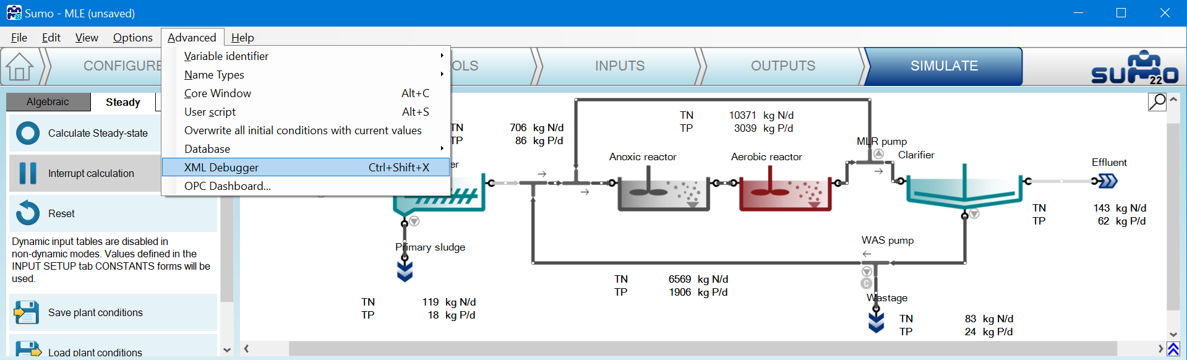Select the Anoxic reactor unit icon
Image resolution: width=1187 pixels, height=360 pixels.
click(663, 193)
